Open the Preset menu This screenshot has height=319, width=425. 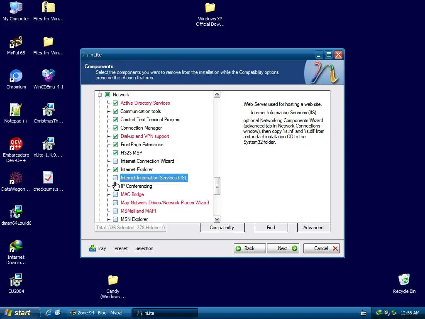(x=121, y=248)
